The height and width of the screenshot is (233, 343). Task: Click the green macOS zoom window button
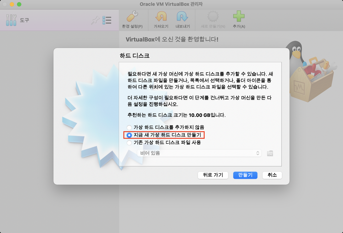point(19,4)
